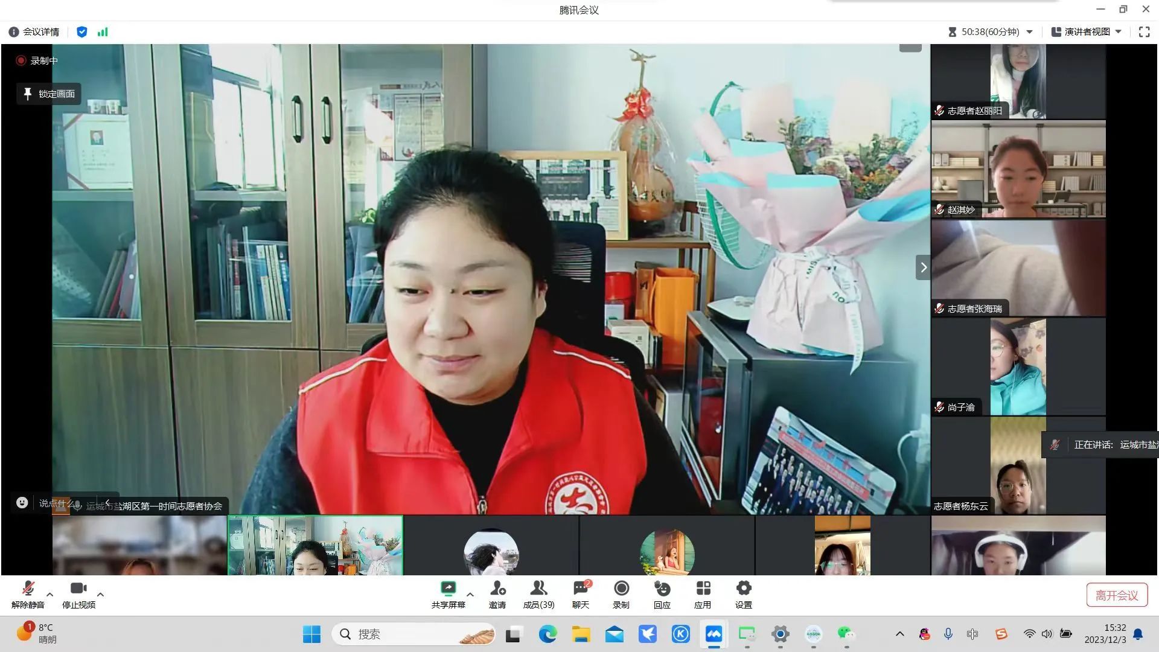Open the Mail app on taskbar
This screenshot has width=1159, height=652.
click(x=614, y=634)
